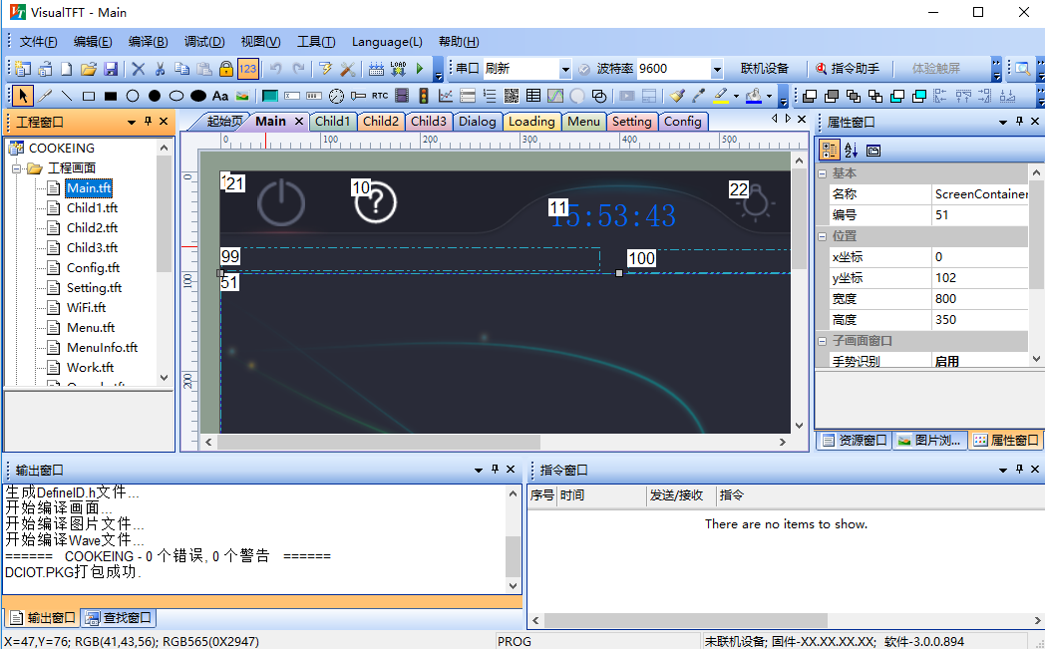Open the baud rate 9600 dropdown
This screenshot has height=649, width=1045.
716,69
